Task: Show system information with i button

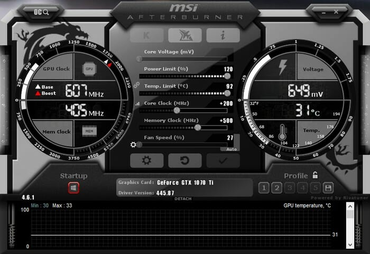Action: (x=223, y=35)
